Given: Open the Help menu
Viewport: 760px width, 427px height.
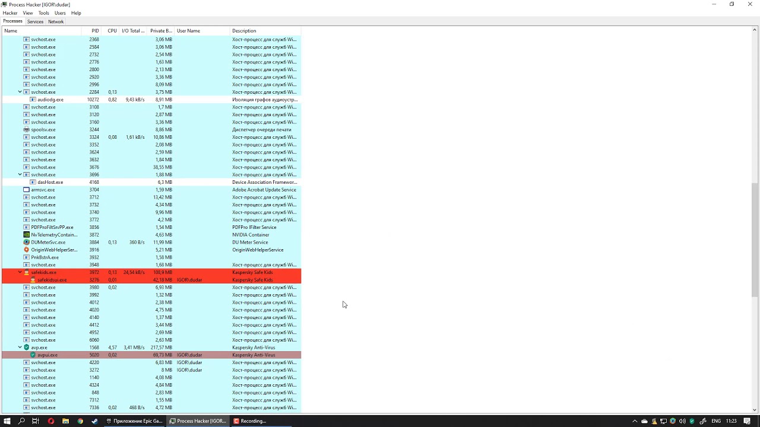Looking at the screenshot, I should pos(76,13).
